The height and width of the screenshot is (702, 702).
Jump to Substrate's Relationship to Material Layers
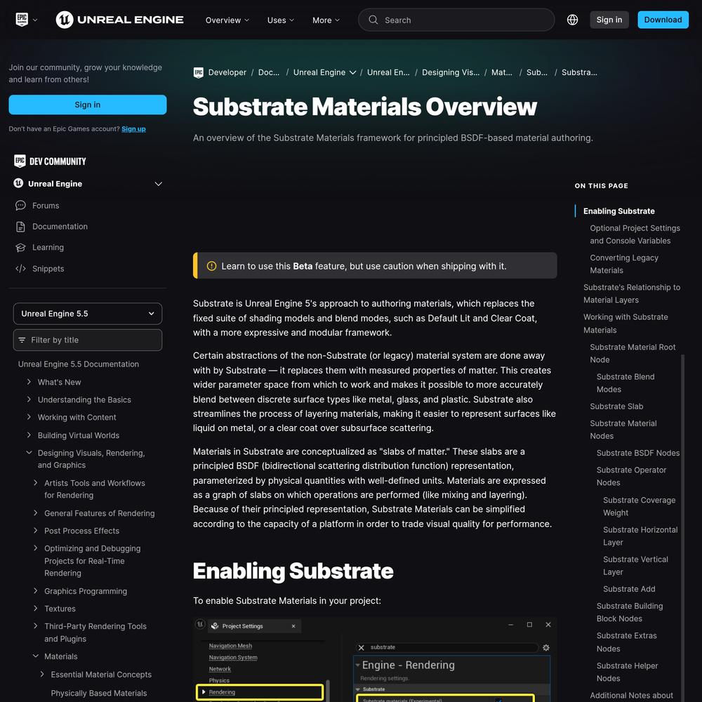click(x=632, y=293)
